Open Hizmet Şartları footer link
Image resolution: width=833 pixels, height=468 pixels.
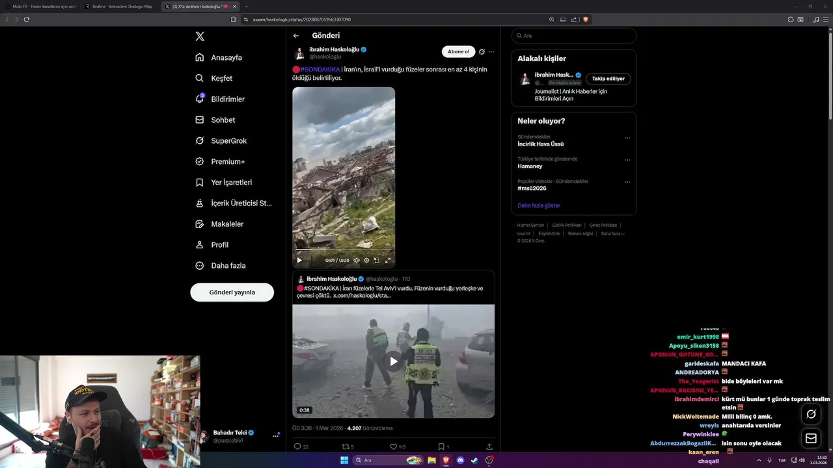click(530, 225)
